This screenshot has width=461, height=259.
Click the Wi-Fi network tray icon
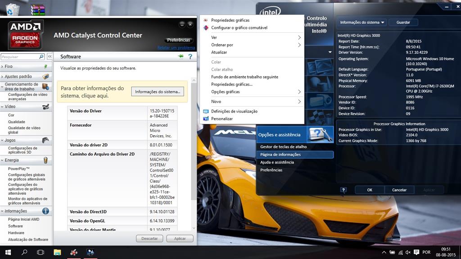(400, 252)
